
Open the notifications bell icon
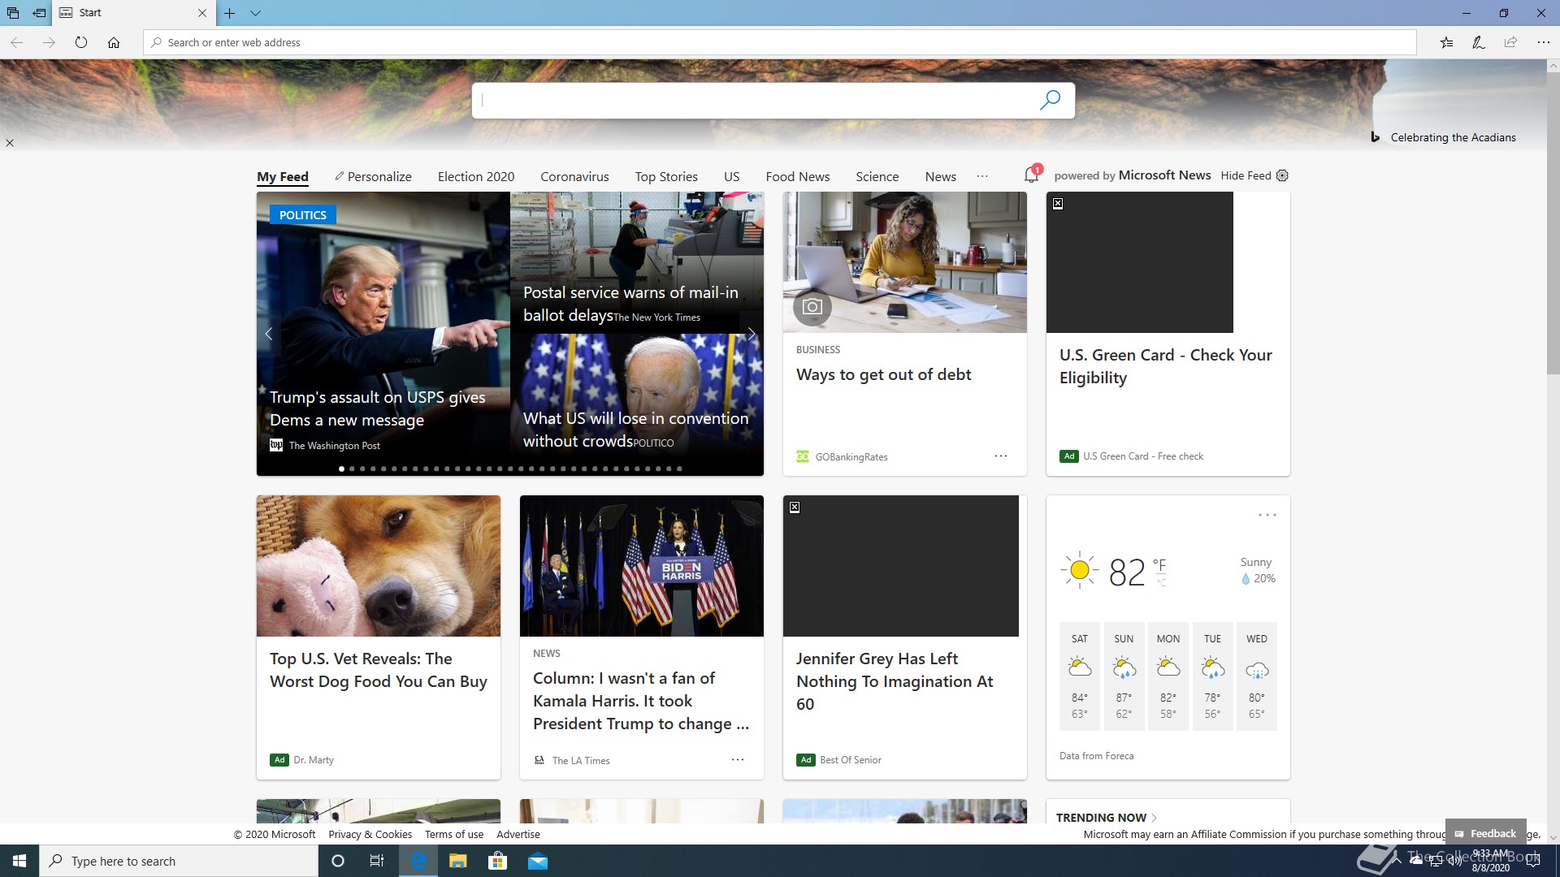(x=1032, y=174)
